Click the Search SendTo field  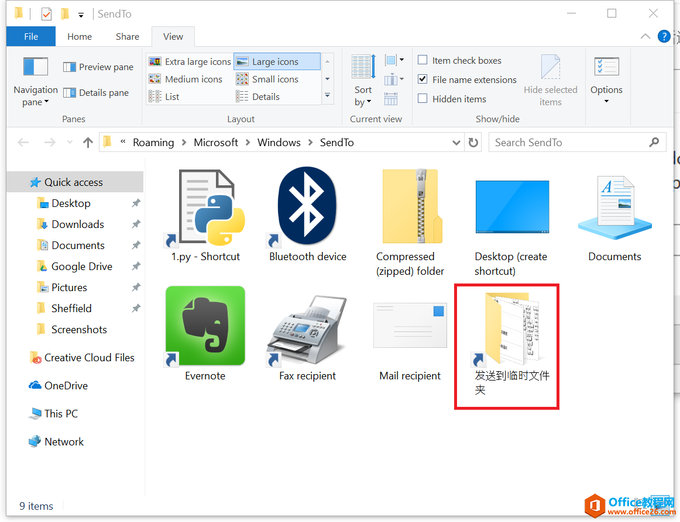(577, 143)
